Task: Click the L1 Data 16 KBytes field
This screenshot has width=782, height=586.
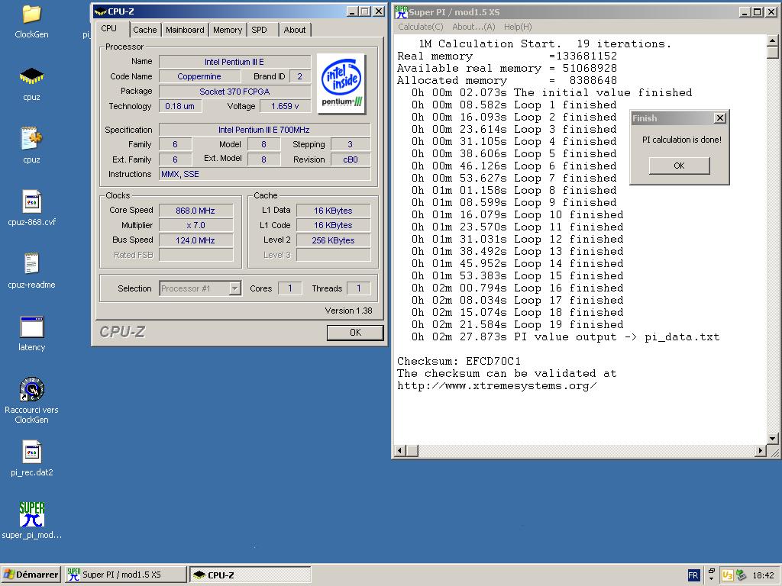Action: pyautogui.click(x=333, y=211)
